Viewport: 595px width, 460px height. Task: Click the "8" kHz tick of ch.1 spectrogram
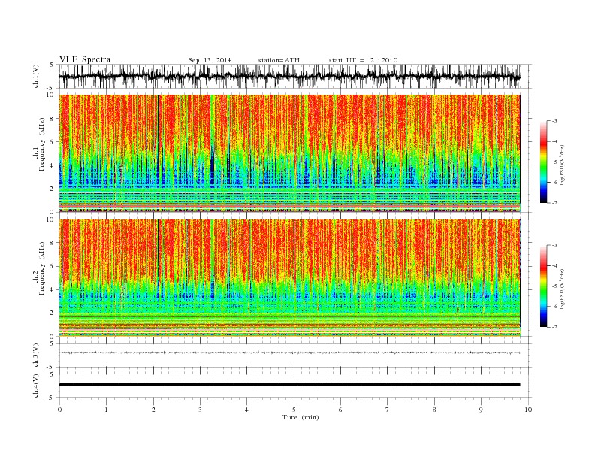click(53, 119)
